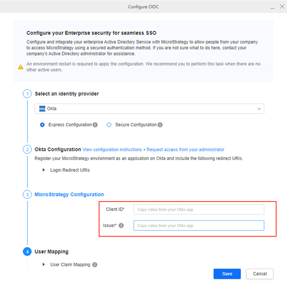
Task: Open View configuration instructions link
Action: [x=112, y=150]
